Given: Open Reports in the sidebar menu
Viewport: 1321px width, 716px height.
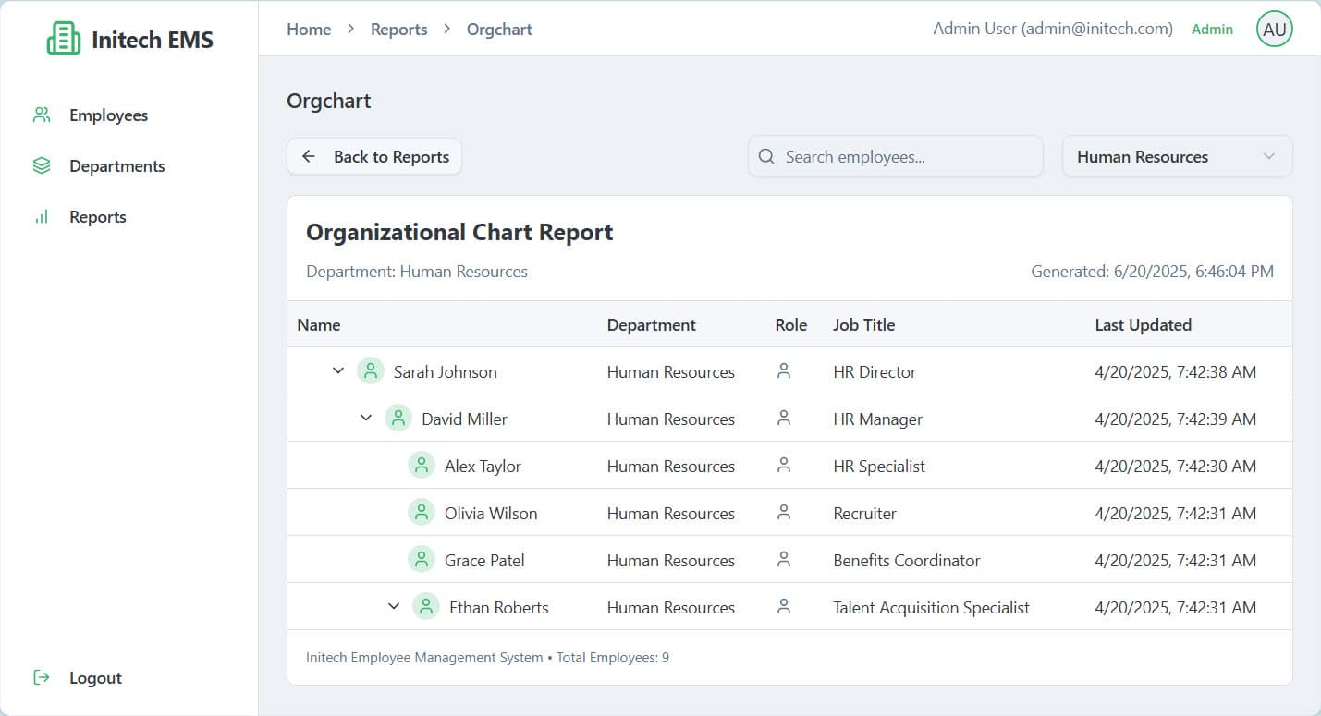Looking at the screenshot, I should click(x=97, y=217).
